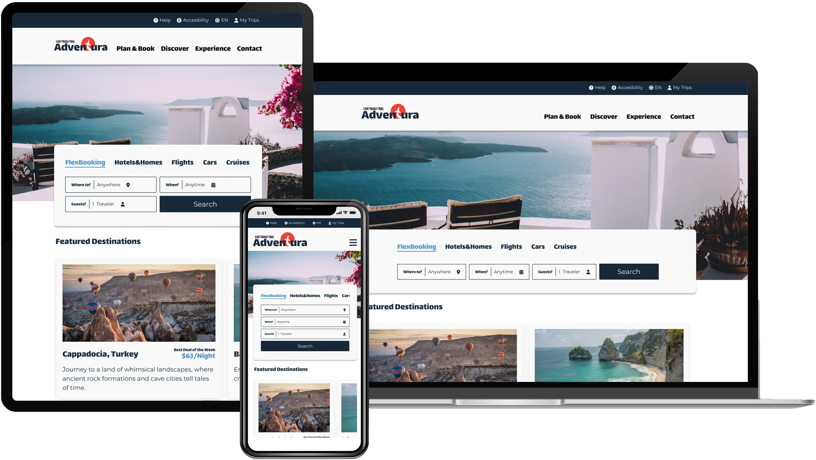
Task: Click the Adventura logo icon
Action: (89, 44)
